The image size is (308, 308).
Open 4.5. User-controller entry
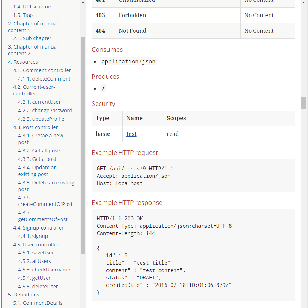(x=36, y=245)
